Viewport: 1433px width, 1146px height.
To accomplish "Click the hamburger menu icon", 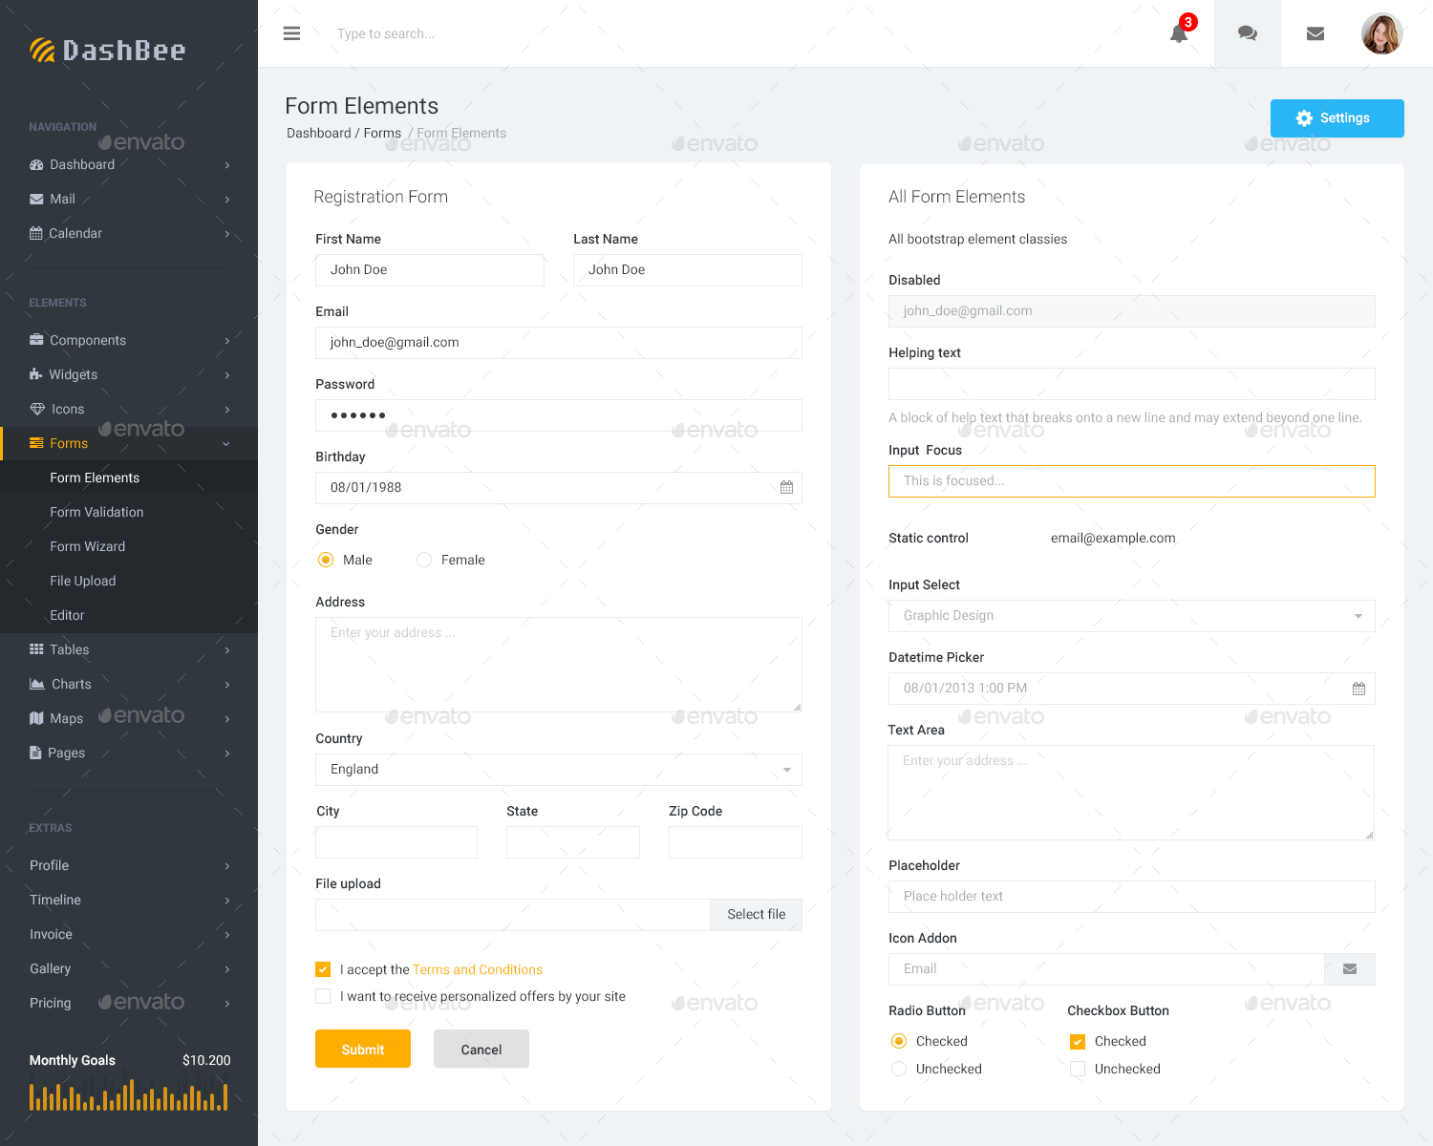I will point(291,33).
